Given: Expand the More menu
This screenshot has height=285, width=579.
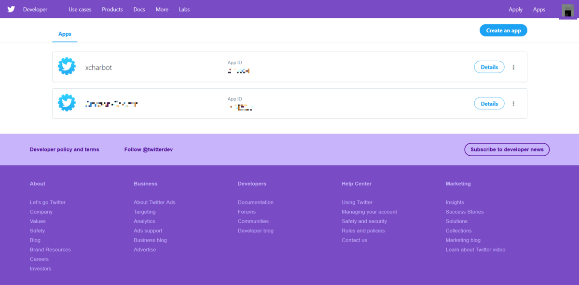Looking at the screenshot, I should coord(162,10).
